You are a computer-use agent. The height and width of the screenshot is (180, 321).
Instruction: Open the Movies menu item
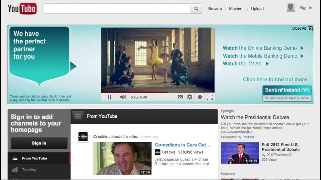(x=235, y=9)
